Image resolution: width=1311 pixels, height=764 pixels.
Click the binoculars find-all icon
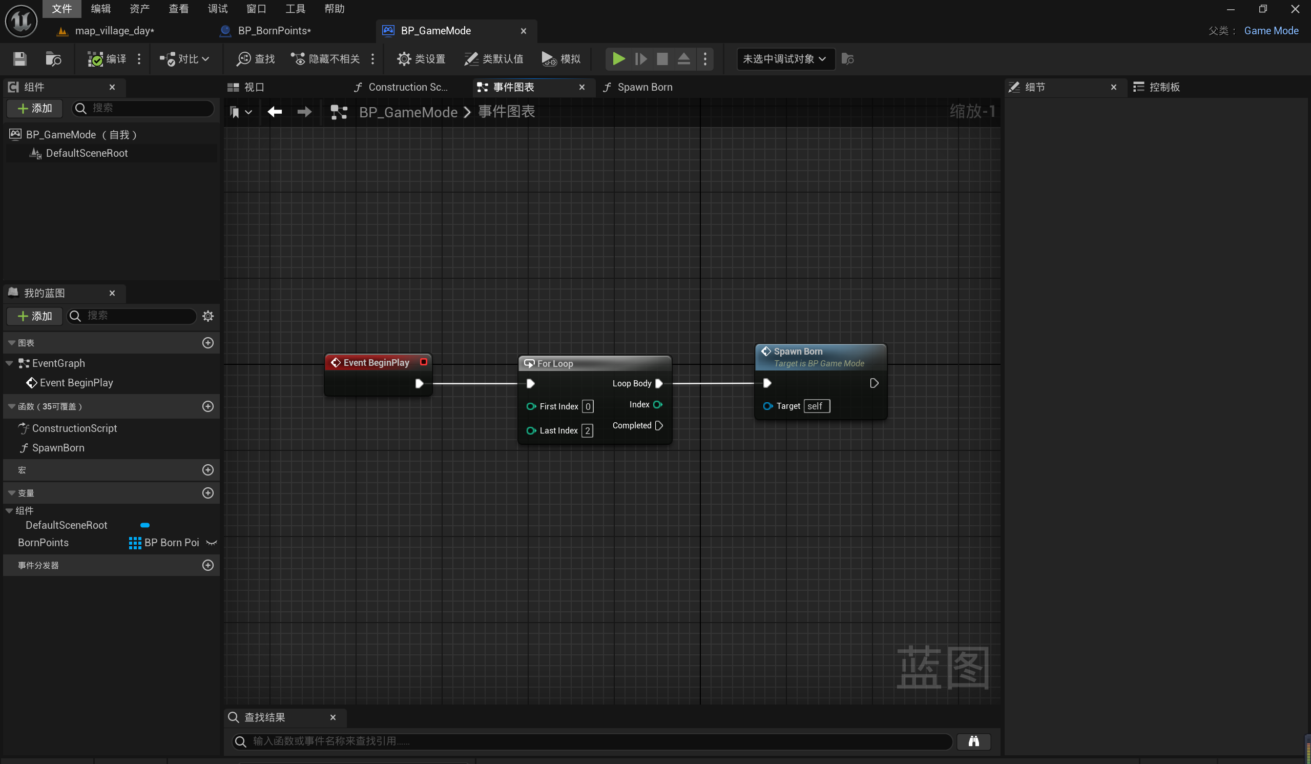(973, 741)
